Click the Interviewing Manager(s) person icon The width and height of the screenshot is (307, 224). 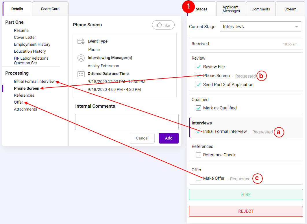coord(81,58)
